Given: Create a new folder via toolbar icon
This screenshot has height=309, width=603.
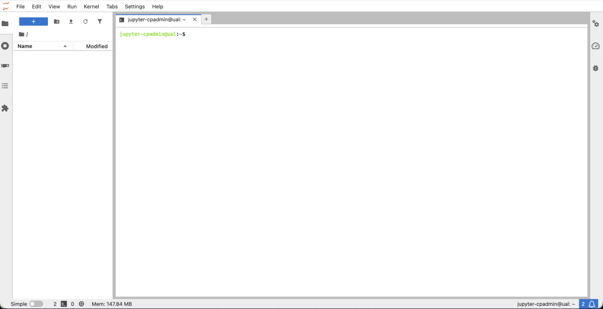Looking at the screenshot, I should (56, 22).
